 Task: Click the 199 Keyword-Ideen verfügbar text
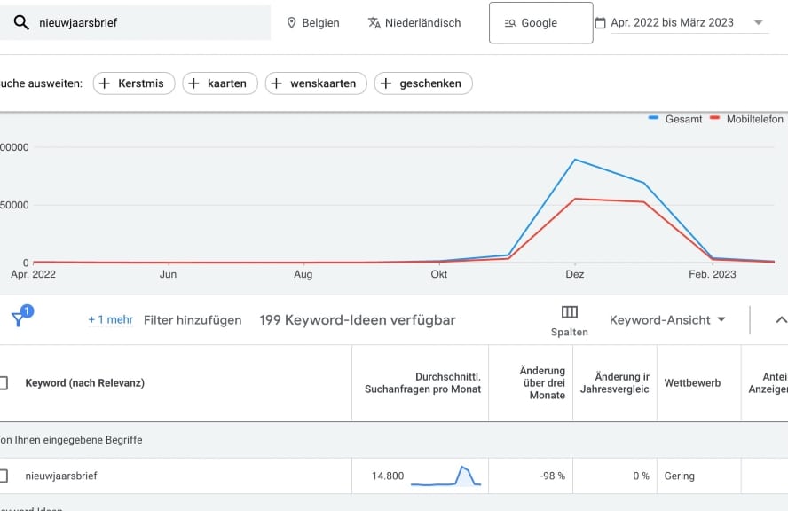[358, 320]
